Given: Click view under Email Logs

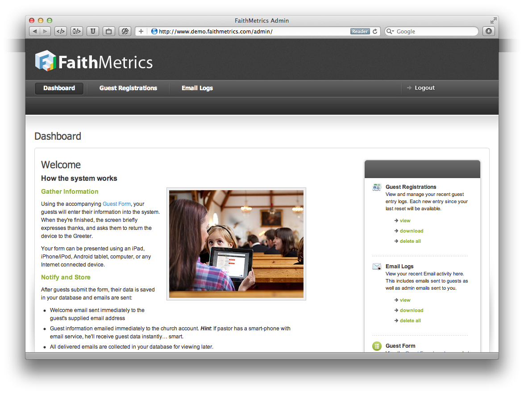Looking at the screenshot, I should click(405, 300).
